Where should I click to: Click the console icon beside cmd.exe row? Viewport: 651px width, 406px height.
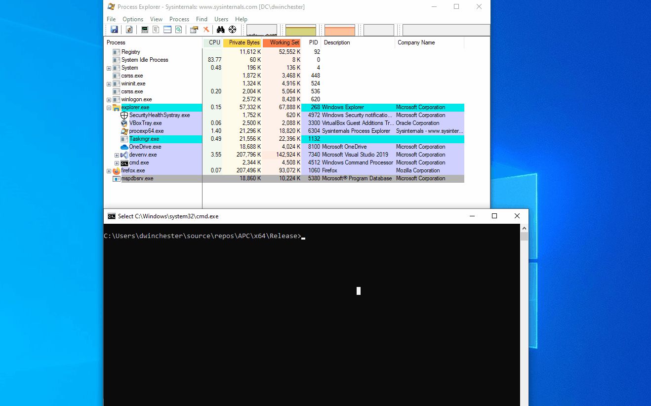(x=124, y=162)
